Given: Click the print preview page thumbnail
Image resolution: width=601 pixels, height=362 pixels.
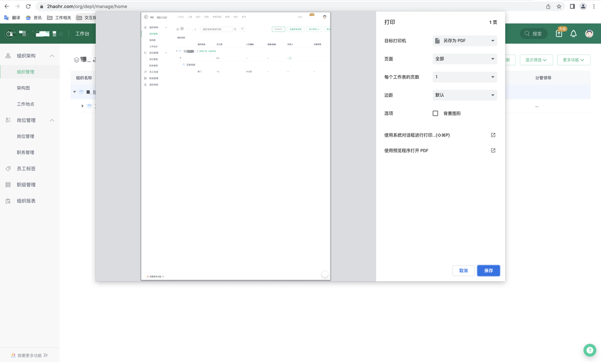Looking at the screenshot, I should (x=236, y=146).
